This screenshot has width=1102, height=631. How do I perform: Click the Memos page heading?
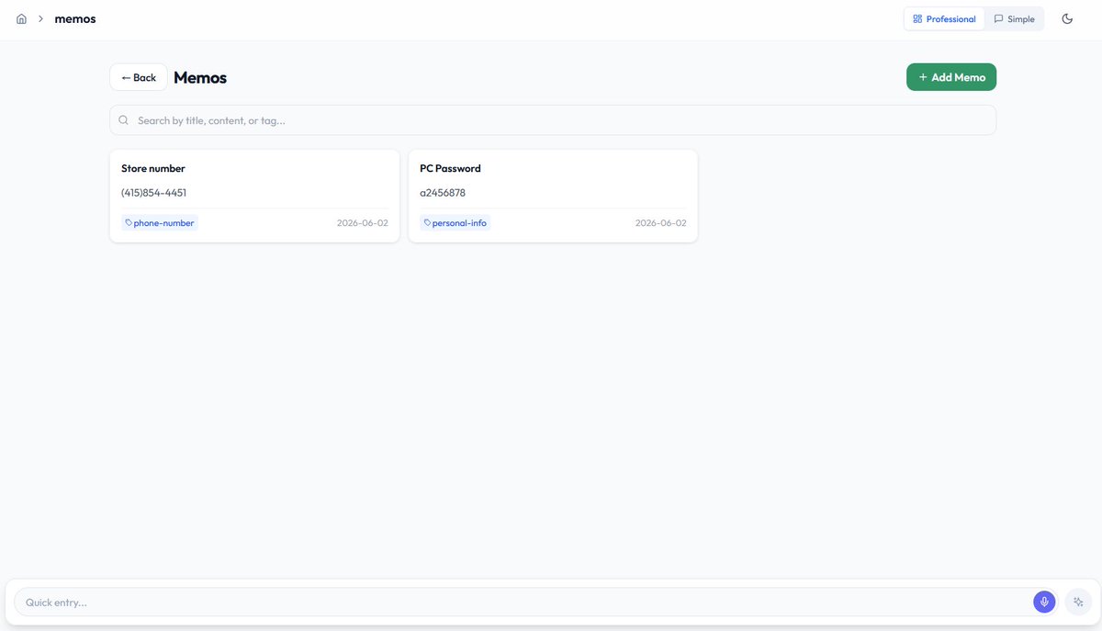[200, 78]
